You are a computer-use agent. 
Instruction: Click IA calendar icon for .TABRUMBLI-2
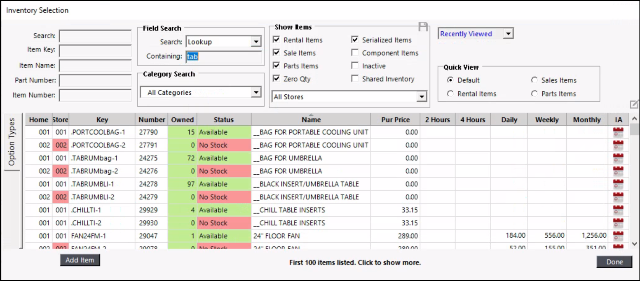coord(618,197)
